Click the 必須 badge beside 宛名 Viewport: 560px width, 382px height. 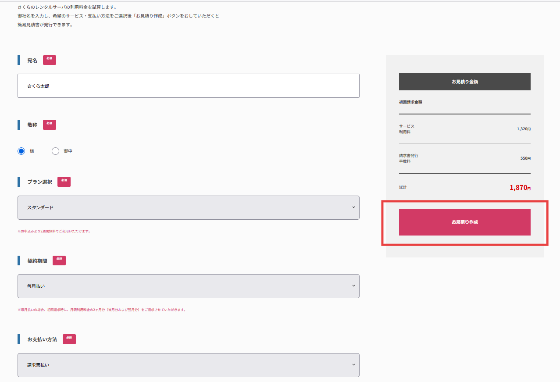point(49,60)
